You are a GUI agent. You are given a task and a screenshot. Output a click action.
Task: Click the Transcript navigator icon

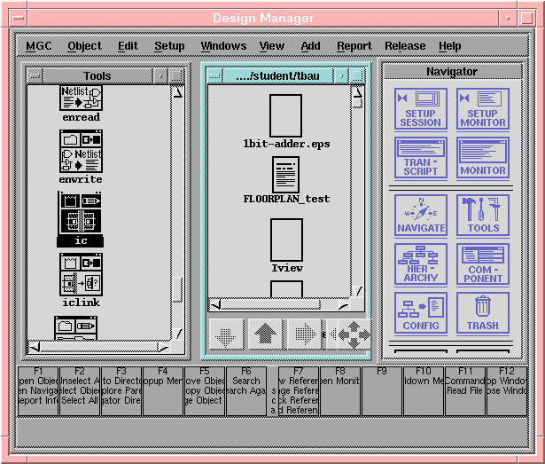pos(420,157)
